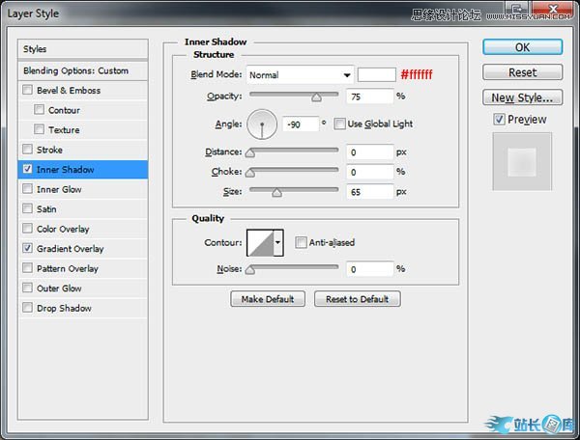Open the Styles list header
The height and width of the screenshot is (440, 580).
[x=83, y=49]
